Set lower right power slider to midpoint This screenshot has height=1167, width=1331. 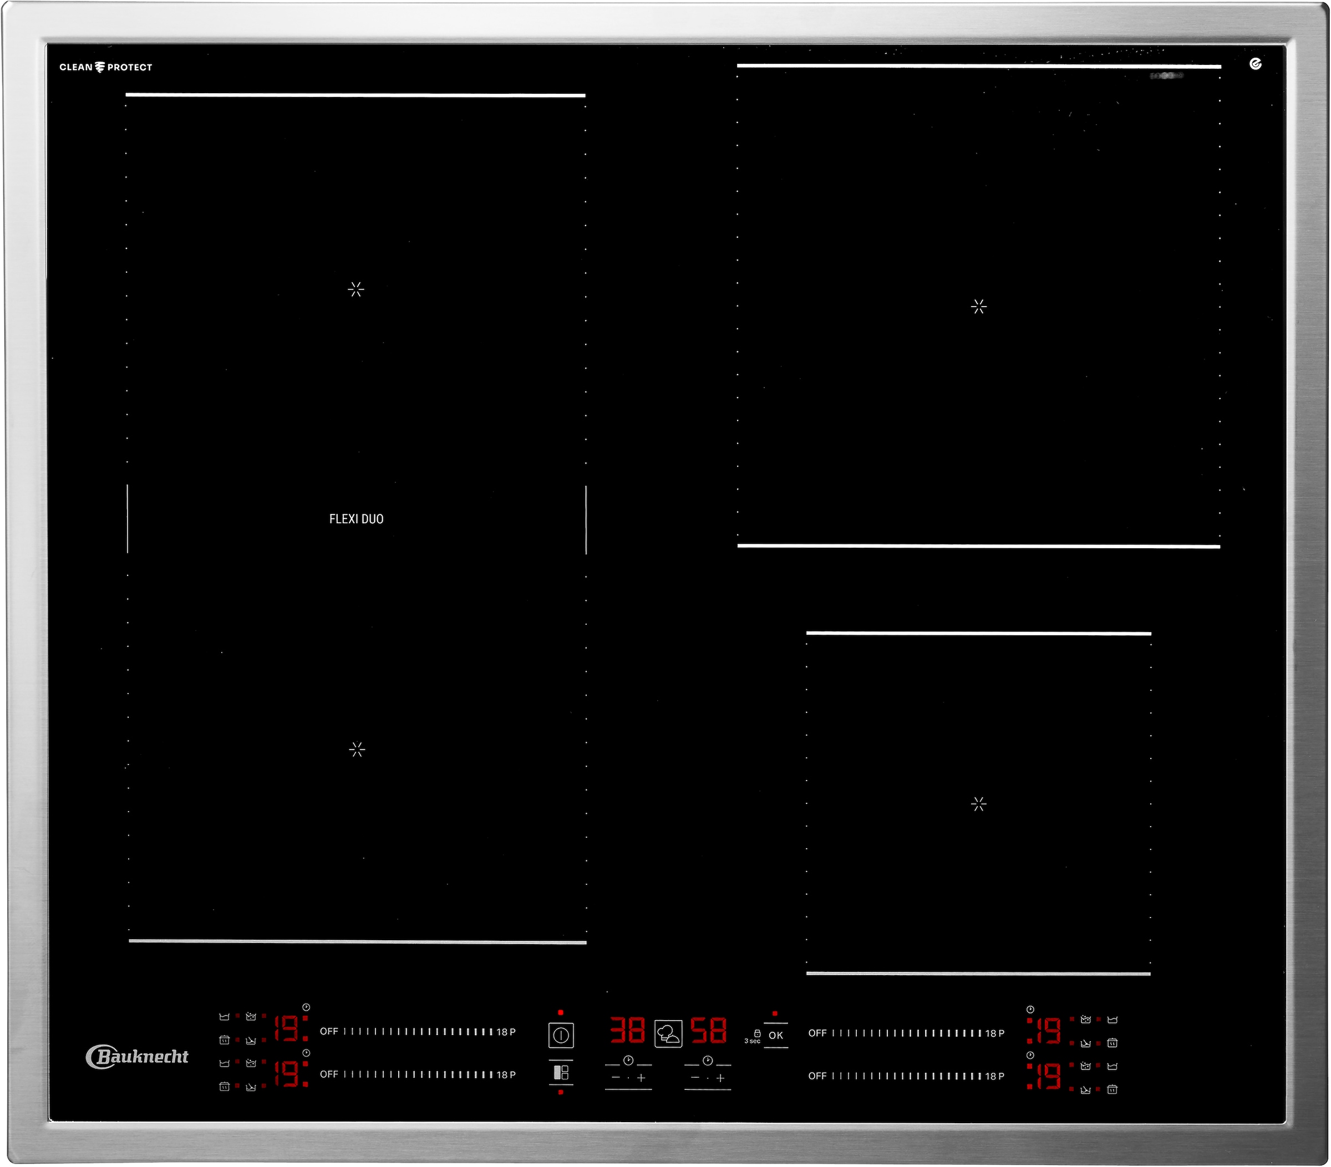coord(906,1076)
